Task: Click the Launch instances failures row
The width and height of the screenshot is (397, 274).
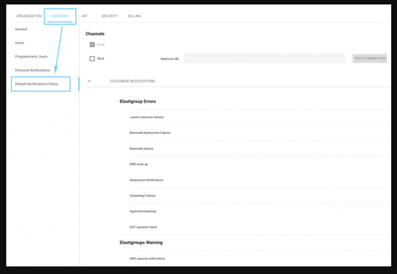Action: 147,117
